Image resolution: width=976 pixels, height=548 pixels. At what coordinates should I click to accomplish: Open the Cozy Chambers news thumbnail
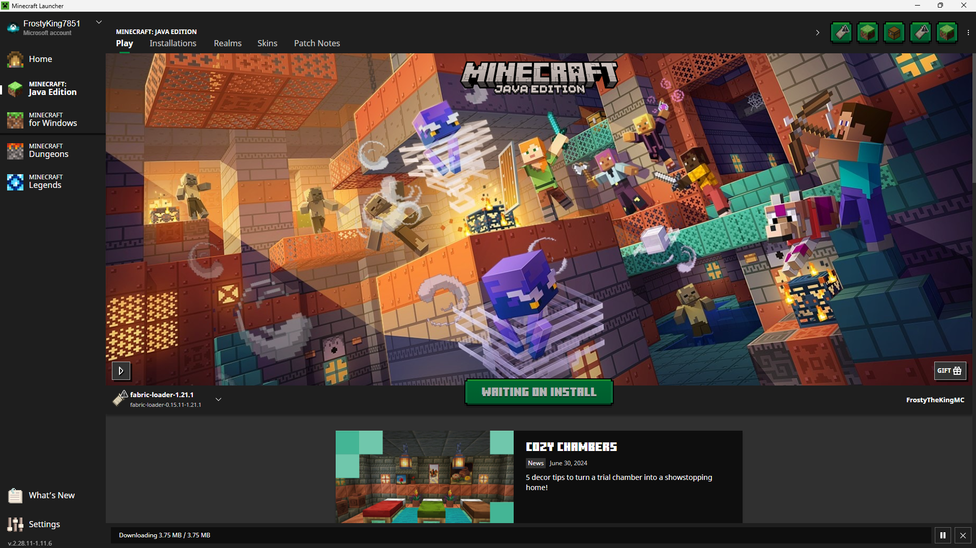[x=425, y=477]
